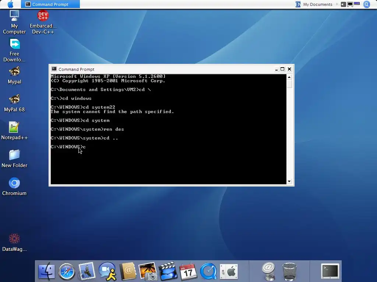The height and width of the screenshot is (282, 377).
Task: Open Finder in the dock
Action: tap(46, 271)
